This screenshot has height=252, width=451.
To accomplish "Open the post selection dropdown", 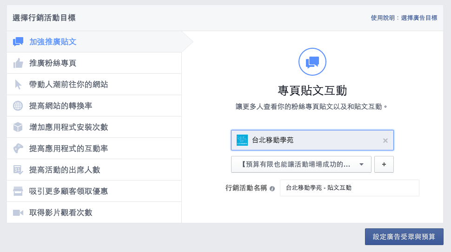I will (301, 164).
